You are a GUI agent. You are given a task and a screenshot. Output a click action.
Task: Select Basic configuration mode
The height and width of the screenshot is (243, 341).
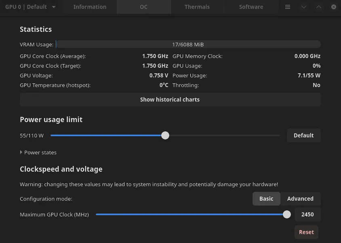pos(266,199)
